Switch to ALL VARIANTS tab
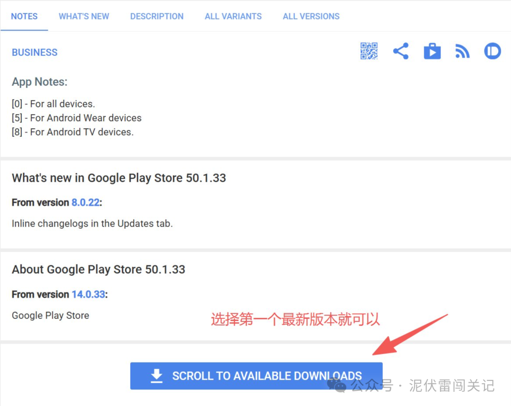511x406 pixels. (x=233, y=16)
